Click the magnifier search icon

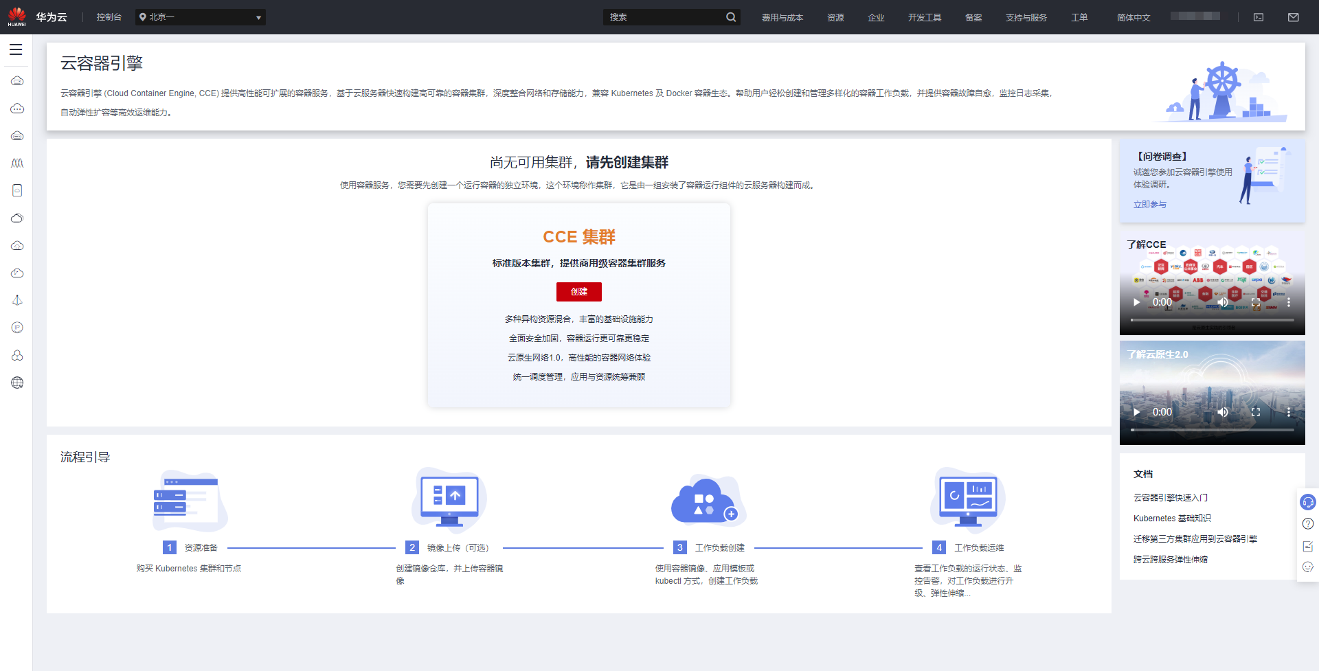(731, 17)
